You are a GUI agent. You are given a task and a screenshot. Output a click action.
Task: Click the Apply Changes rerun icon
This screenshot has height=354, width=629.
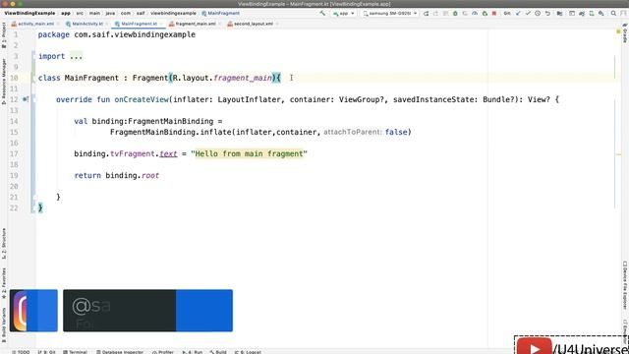click(426, 13)
